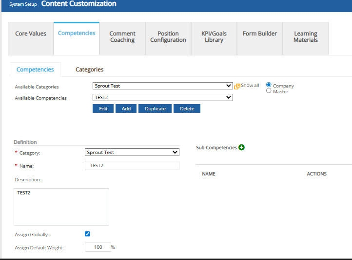
Task: Open the Available Categories dropdown
Action: click(162, 86)
